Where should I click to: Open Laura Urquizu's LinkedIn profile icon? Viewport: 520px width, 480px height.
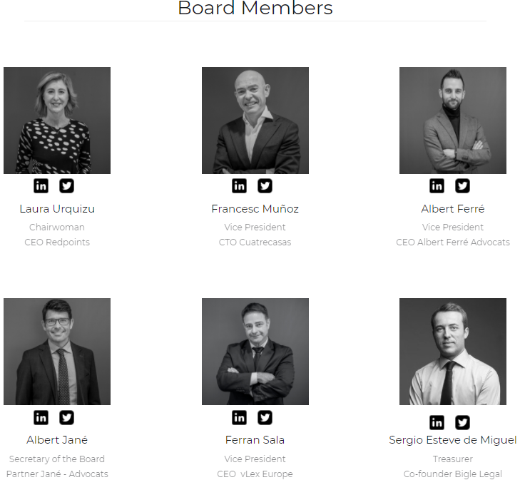click(41, 185)
